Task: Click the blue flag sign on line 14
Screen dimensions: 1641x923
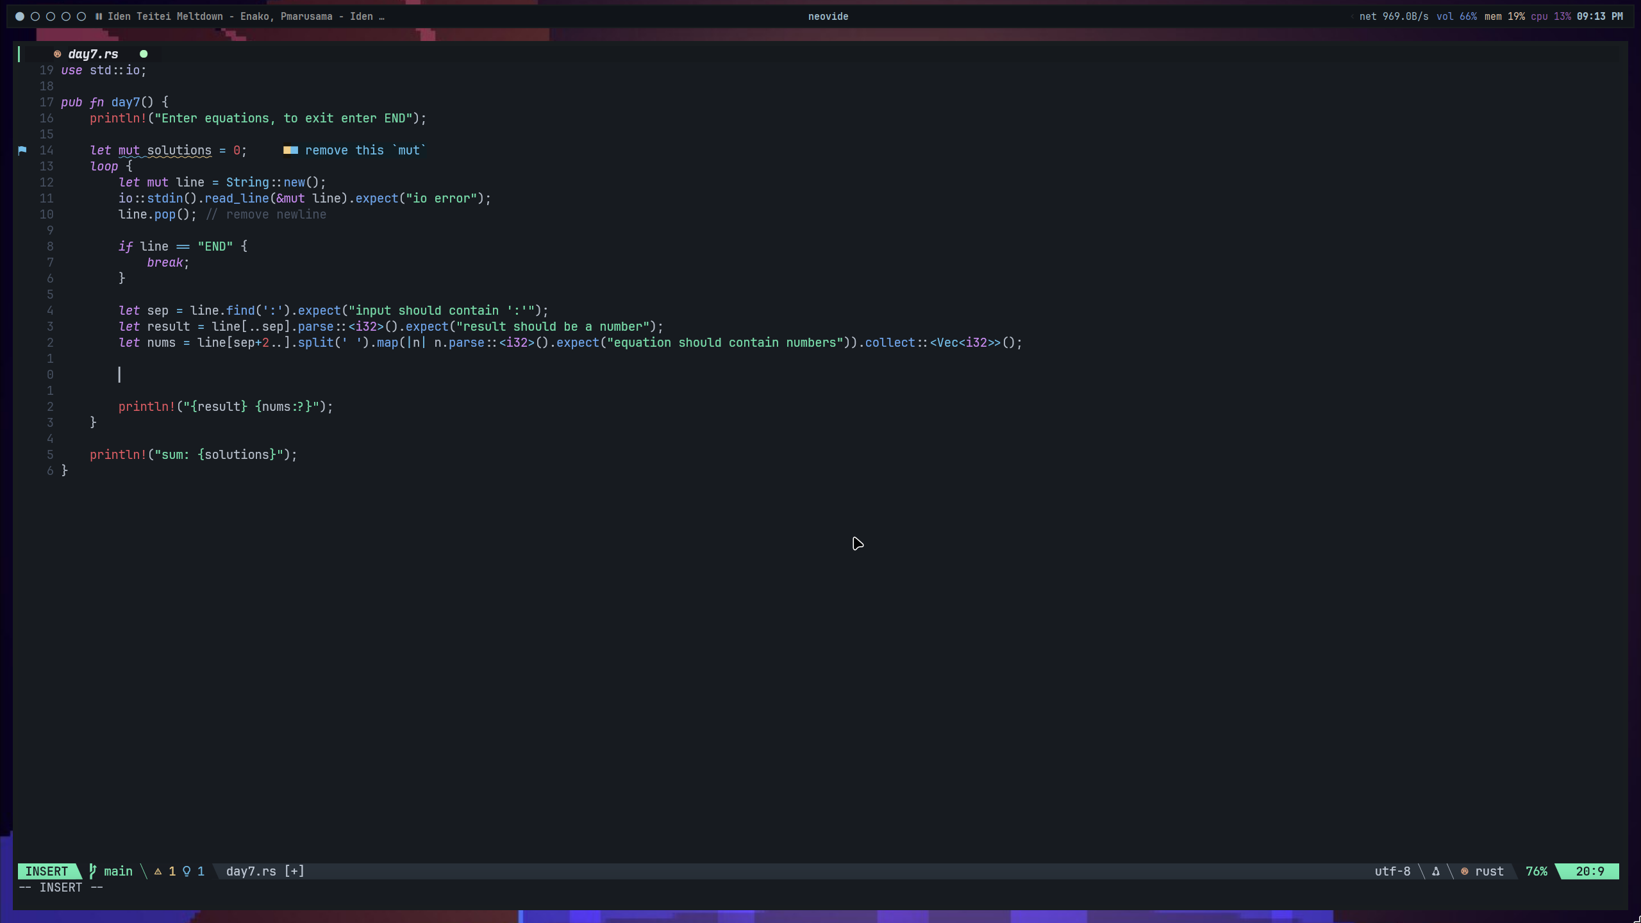Action: pos(22,150)
